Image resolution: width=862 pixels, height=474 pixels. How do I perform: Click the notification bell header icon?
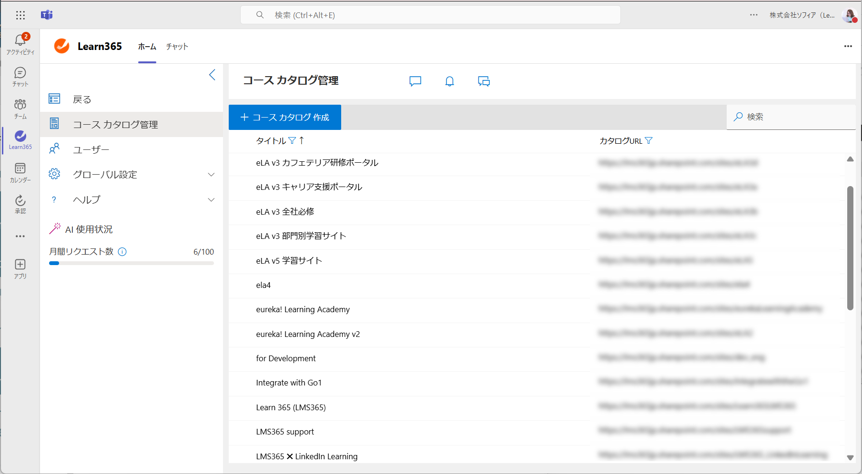(x=449, y=81)
